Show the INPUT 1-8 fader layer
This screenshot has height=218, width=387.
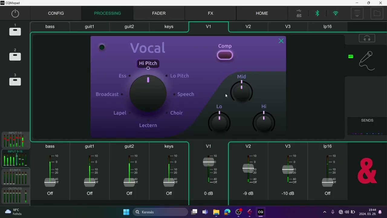[x=15, y=140]
